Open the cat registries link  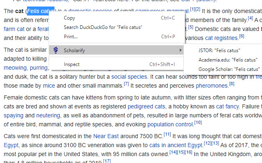[x=221, y=38]
